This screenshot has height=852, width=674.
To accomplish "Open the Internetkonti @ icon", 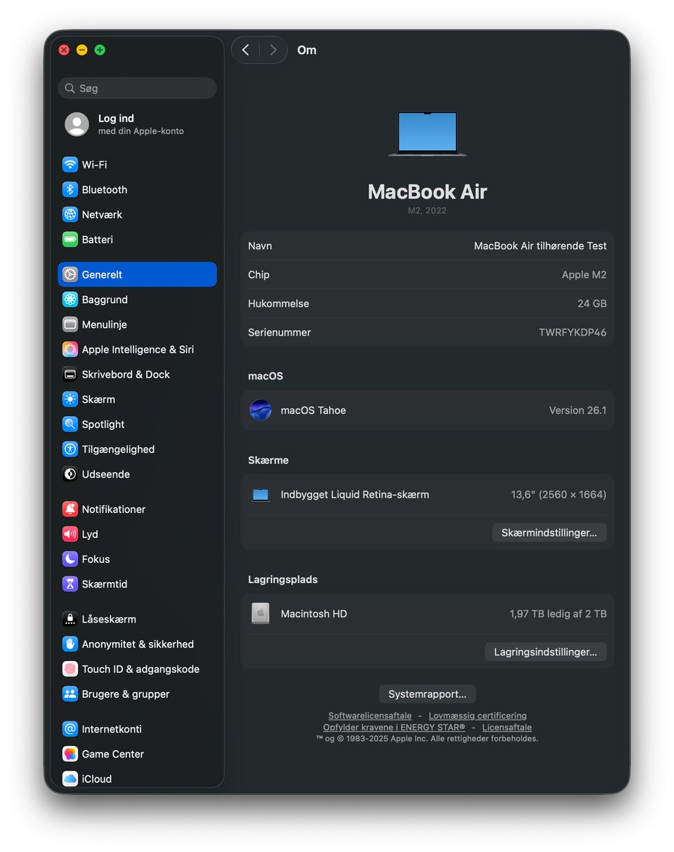I will click(x=70, y=728).
